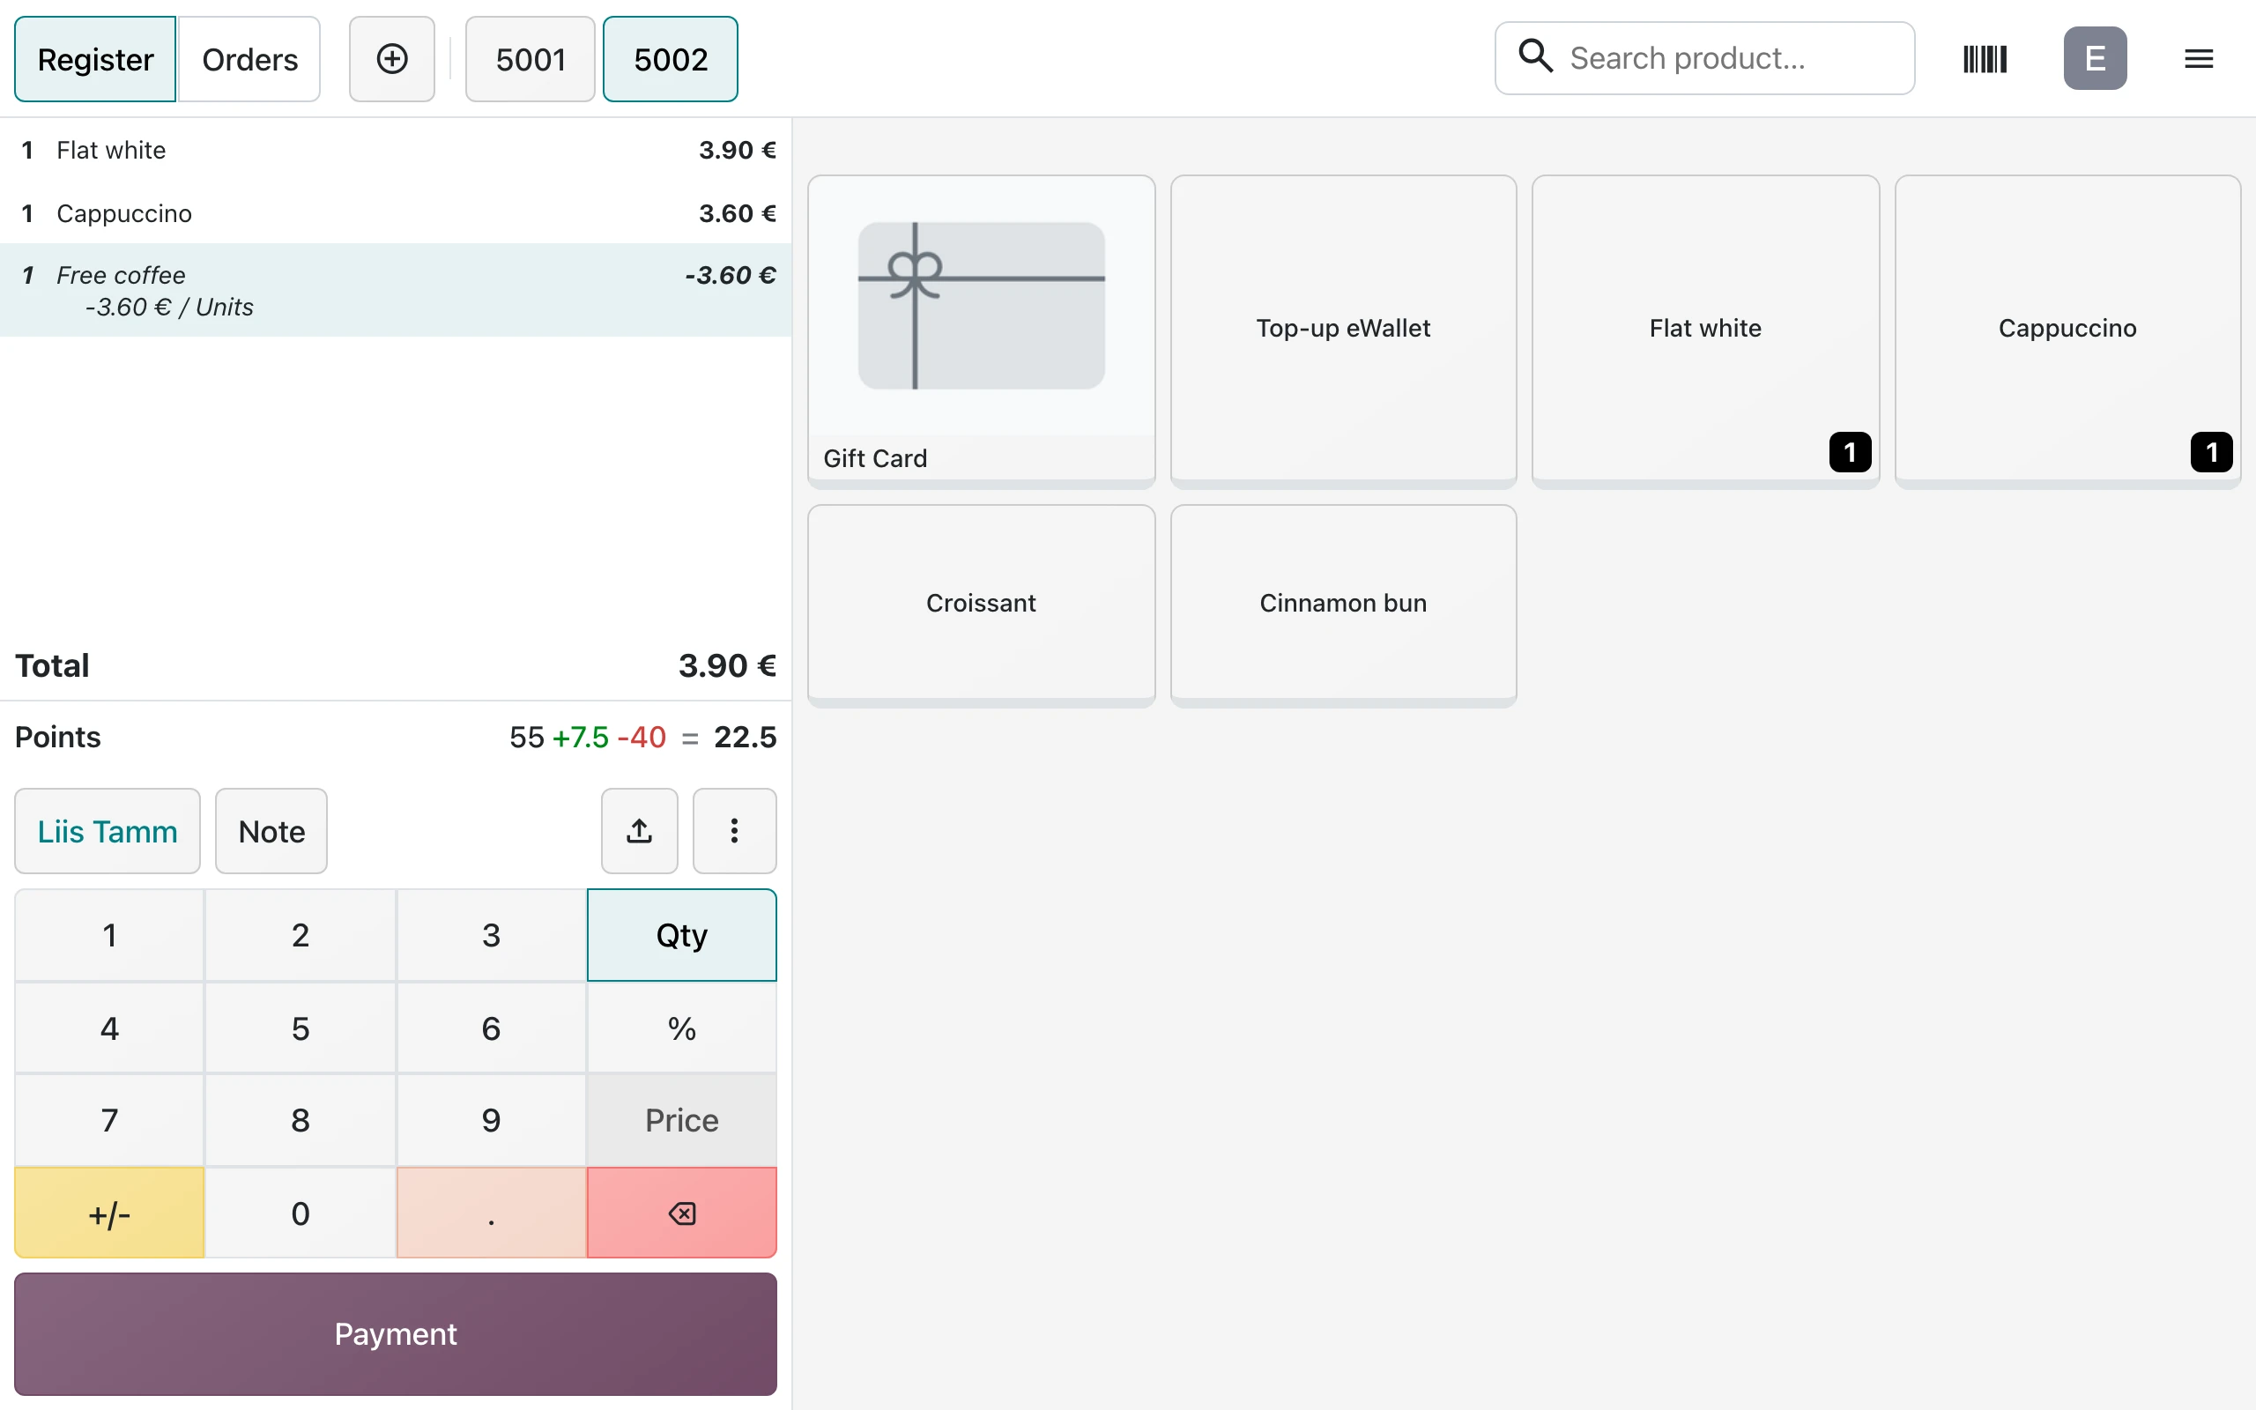Activate % discount numpad mode

point(681,1028)
